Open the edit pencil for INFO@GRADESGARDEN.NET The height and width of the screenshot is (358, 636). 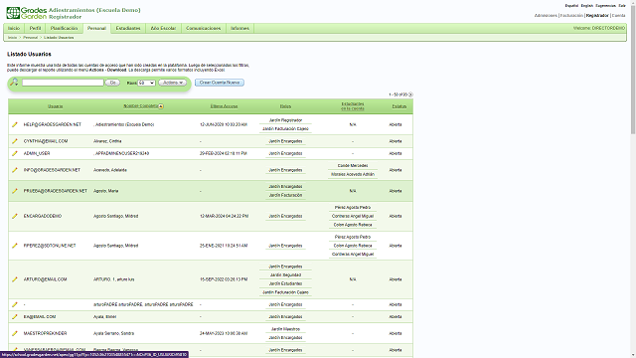click(15, 170)
